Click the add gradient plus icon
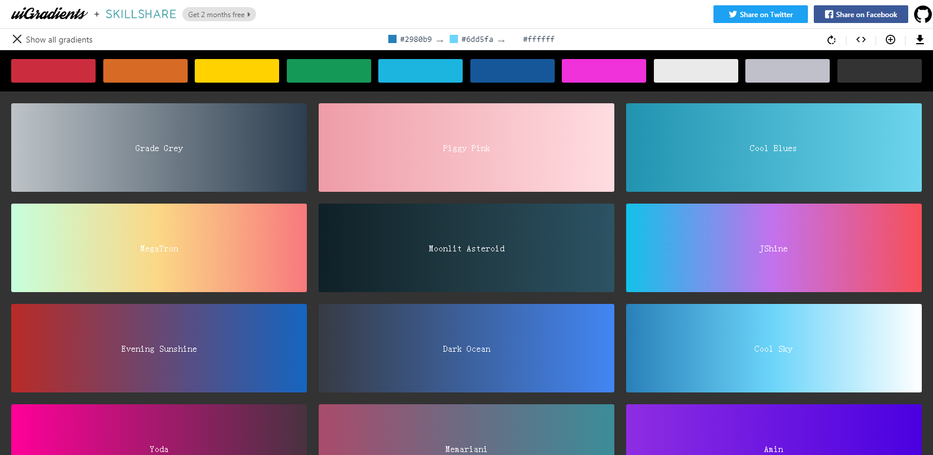This screenshot has height=455, width=933. [x=891, y=40]
